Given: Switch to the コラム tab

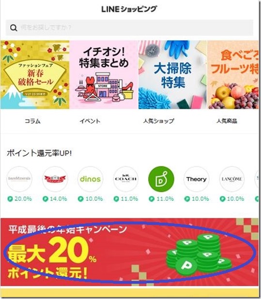Looking at the screenshot, I should coord(32,121).
